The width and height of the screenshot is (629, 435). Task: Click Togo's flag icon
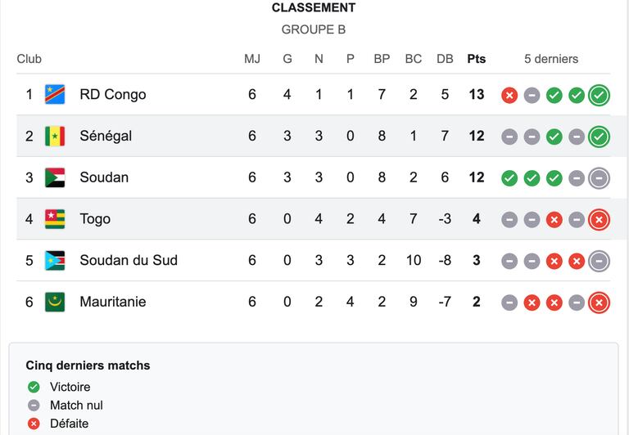click(x=55, y=219)
